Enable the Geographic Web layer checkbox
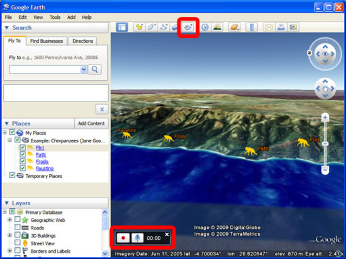Screen dimensions: 346x259 click(17, 219)
